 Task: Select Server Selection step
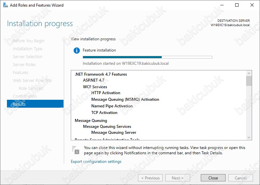(28, 56)
